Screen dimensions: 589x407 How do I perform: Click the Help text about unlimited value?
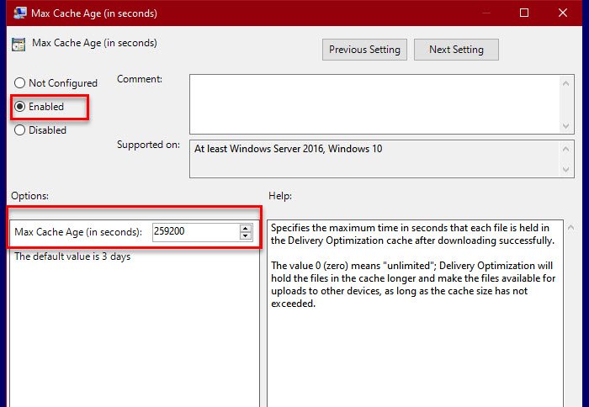413,284
